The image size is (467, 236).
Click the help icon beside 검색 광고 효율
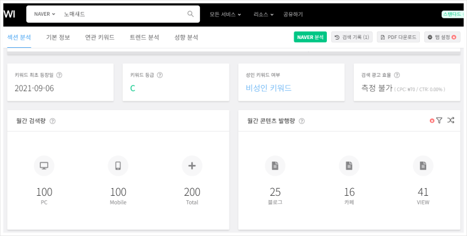(397, 75)
